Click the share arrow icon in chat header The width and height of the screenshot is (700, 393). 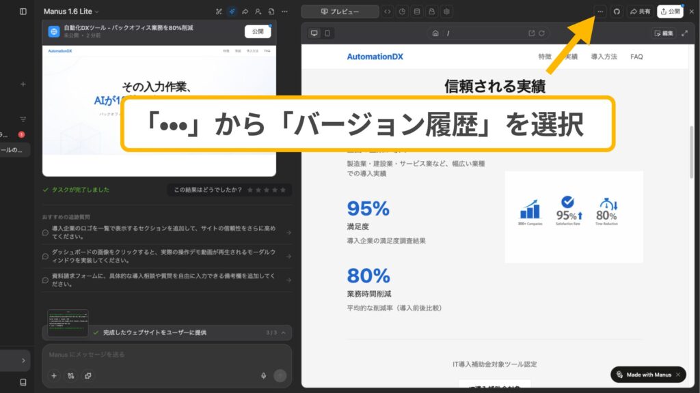[245, 12]
